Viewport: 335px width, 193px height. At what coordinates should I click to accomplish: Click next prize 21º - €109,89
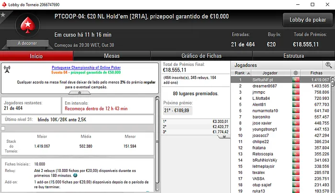point(177,110)
